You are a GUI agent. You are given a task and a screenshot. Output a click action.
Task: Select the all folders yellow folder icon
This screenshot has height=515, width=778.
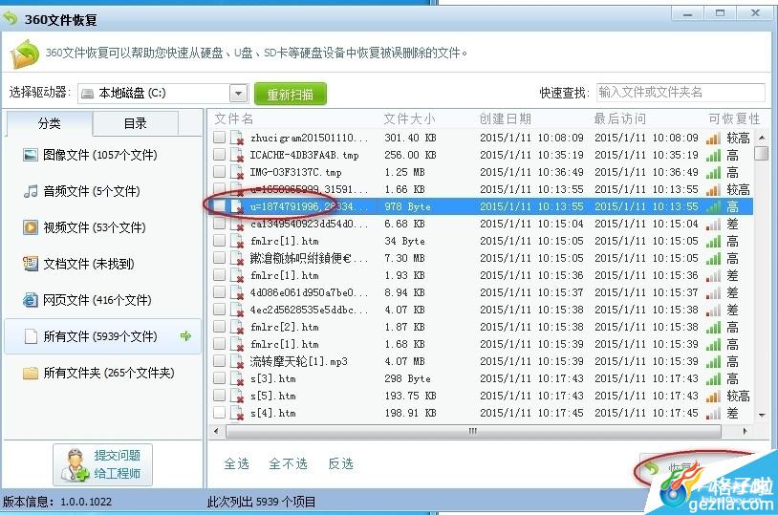point(31,373)
